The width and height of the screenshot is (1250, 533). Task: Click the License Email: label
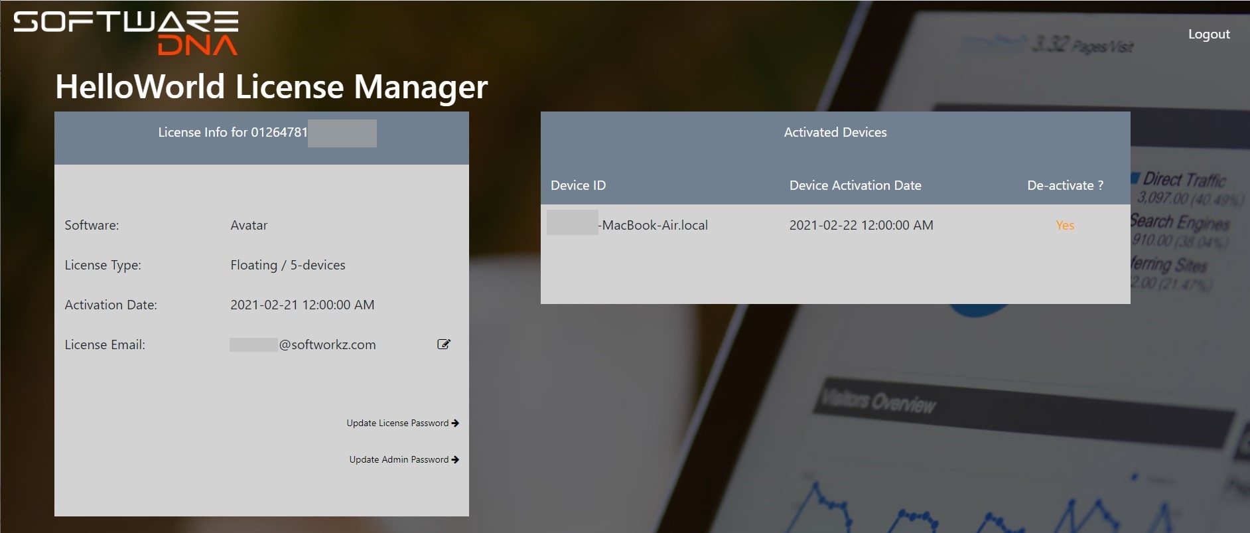pos(105,344)
